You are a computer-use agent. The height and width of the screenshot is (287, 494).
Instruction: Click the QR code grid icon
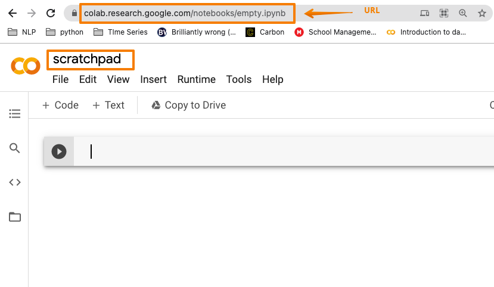pos(443,13)
